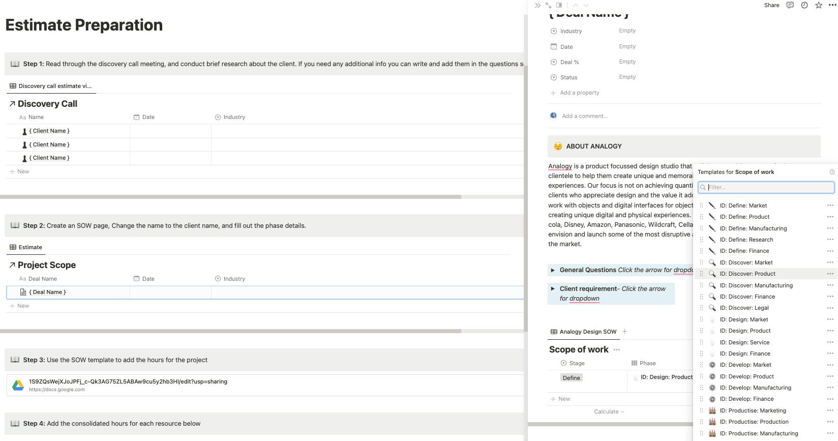The image size is (838, 441).
Task: Open the Date column header in Project Scope
Action: (x=144, y=279)
